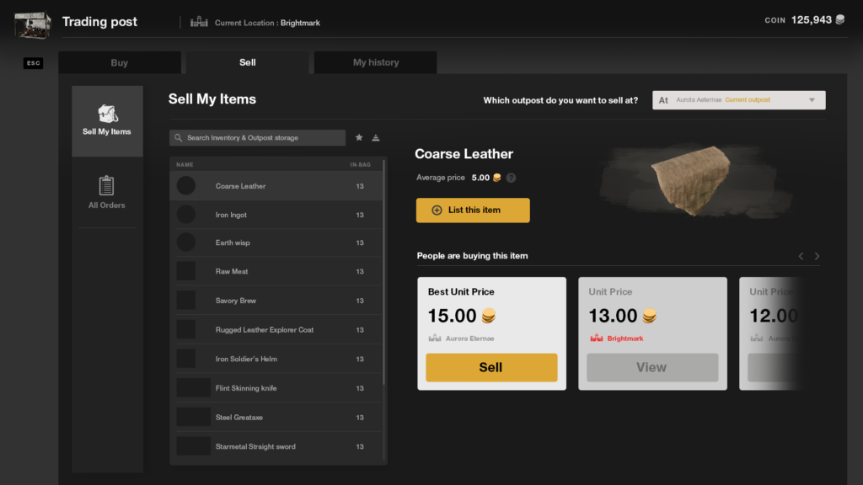Show next buy offers with right chevron
The width and height of the screenshot is (863, 485).
click(817, 256)
